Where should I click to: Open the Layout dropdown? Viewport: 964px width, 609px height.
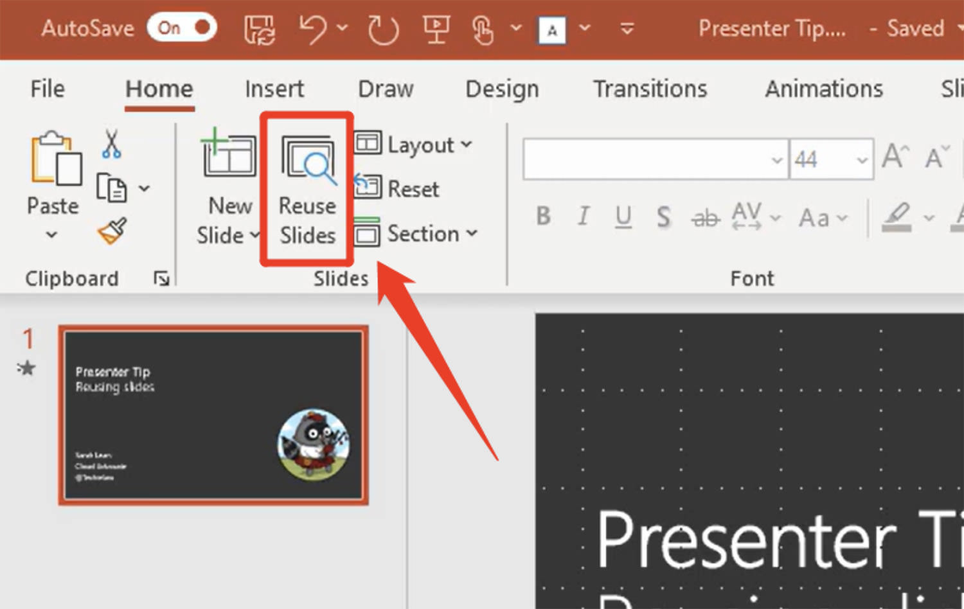pyautogui.click(x=414, y=145)
